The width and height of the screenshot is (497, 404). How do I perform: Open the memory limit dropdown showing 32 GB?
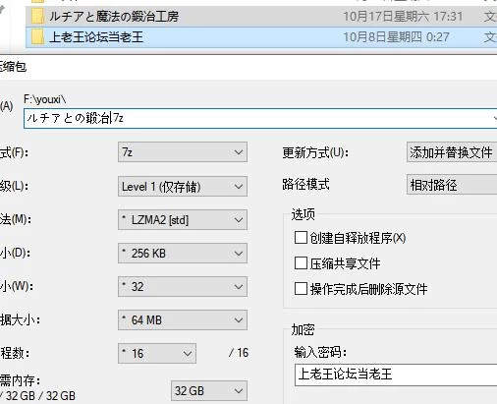point(209,390)
